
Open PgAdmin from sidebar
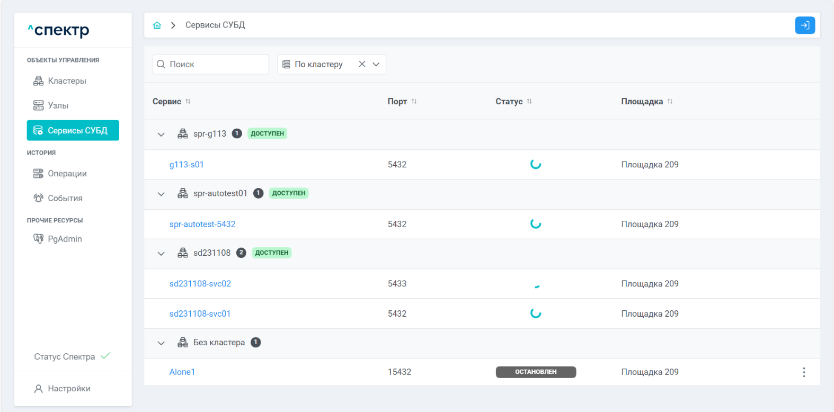(65, 239)
